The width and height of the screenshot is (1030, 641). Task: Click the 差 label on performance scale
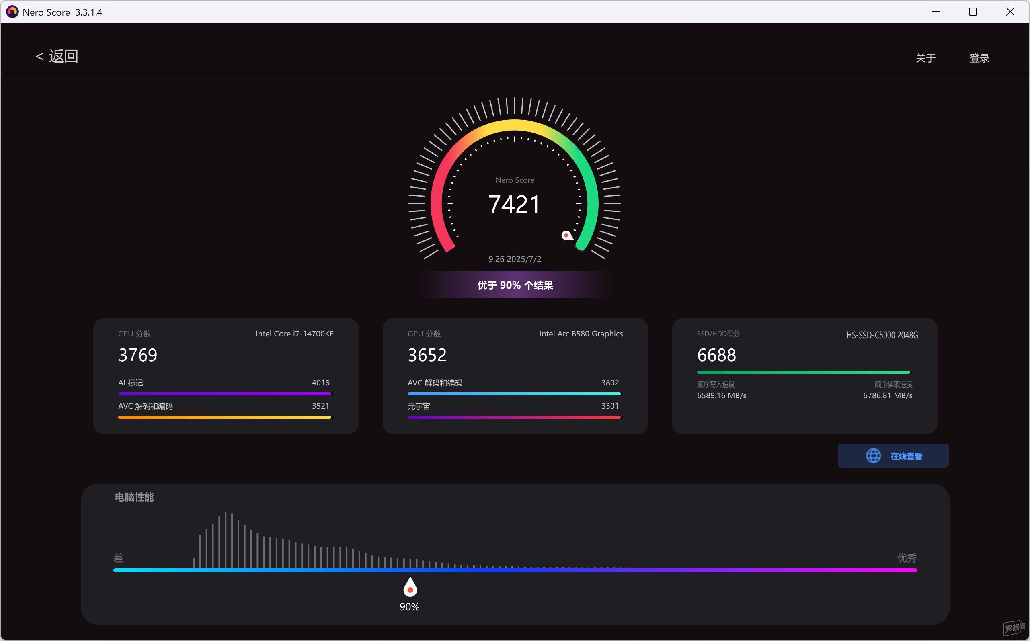[118, 558]
